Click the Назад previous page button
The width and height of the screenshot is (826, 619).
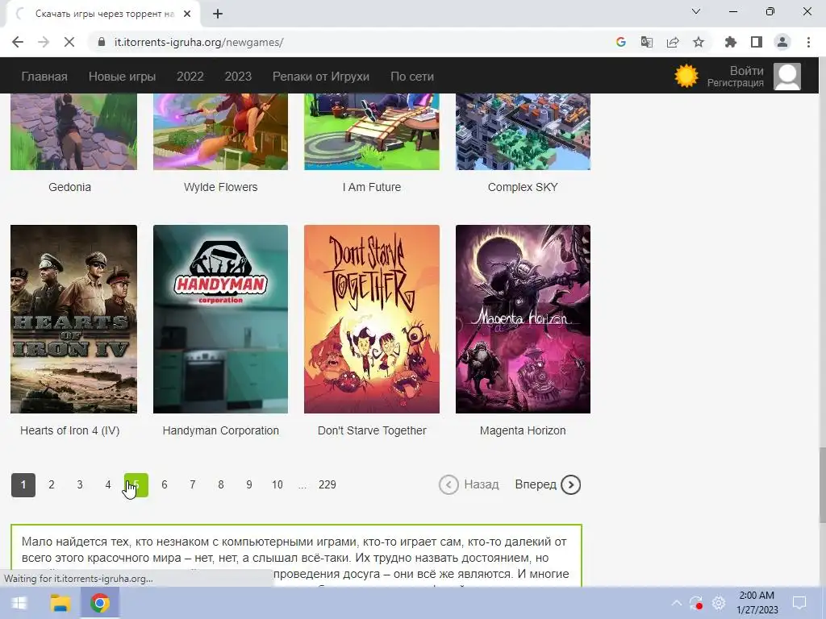pyautogui.click(x=469, y=484)
